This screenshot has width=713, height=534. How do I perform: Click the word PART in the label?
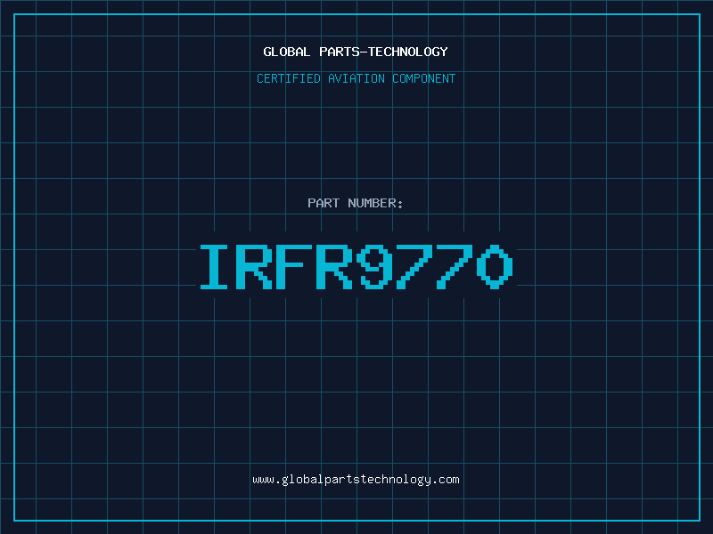324,203
